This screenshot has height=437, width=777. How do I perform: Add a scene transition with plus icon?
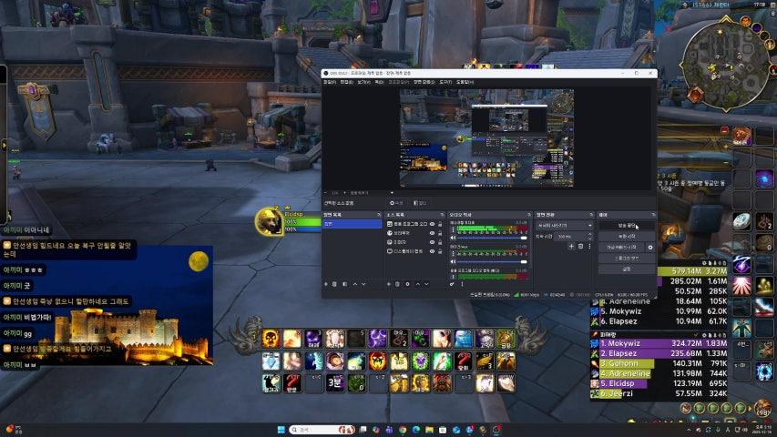coord(571,246)
